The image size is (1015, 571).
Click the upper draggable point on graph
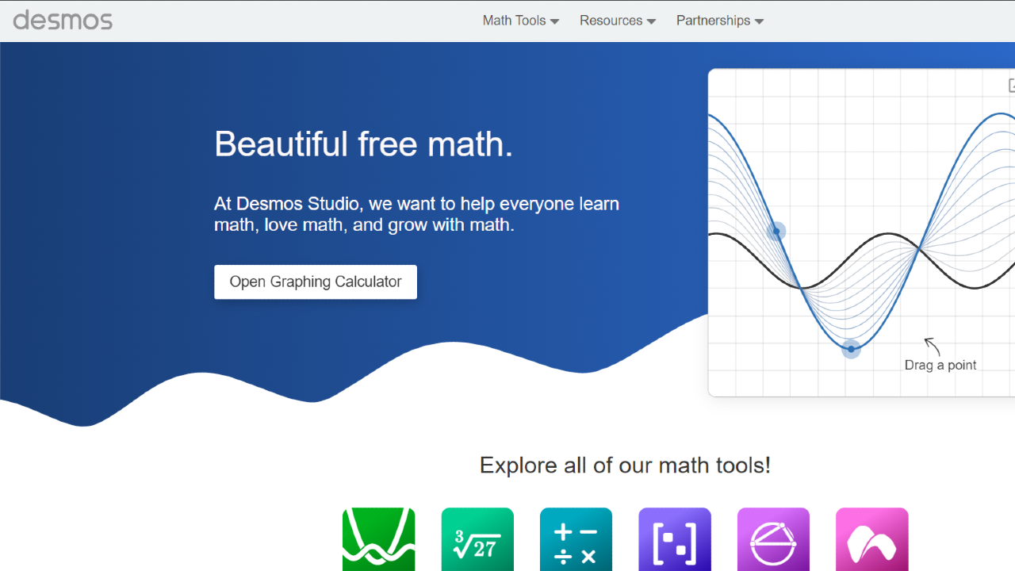pyautogui.click(x=776, y=231)
